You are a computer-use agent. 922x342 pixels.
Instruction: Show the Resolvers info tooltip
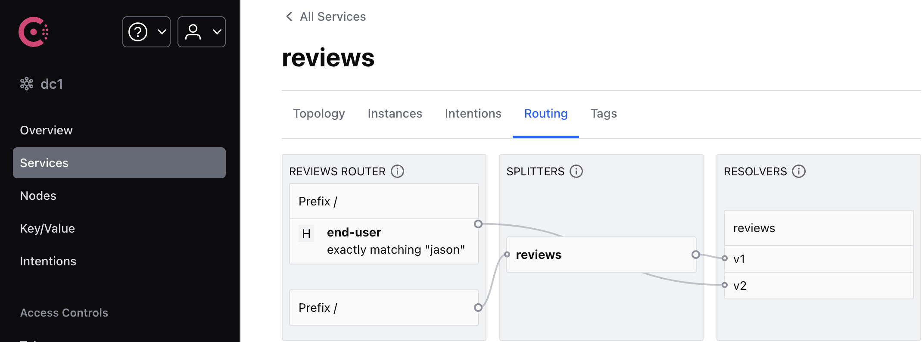799,171
